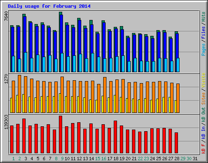Image resolution: width=208 pixels, height=163 pixels.
Task: Click day 7 on the x-axis
Action: click(x=50, y=159)
